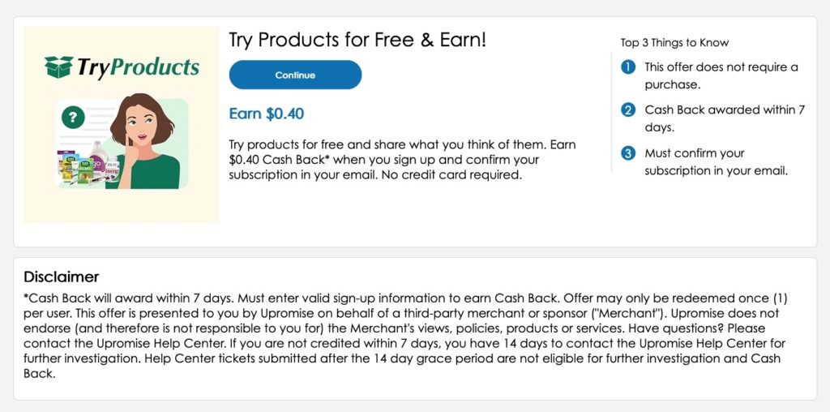Click 'Cash Back awarded within 7 days' item
The height and width of the screenshot is (412, 830).
724,118
